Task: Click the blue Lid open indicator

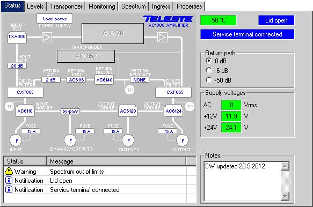Action: 276,20
